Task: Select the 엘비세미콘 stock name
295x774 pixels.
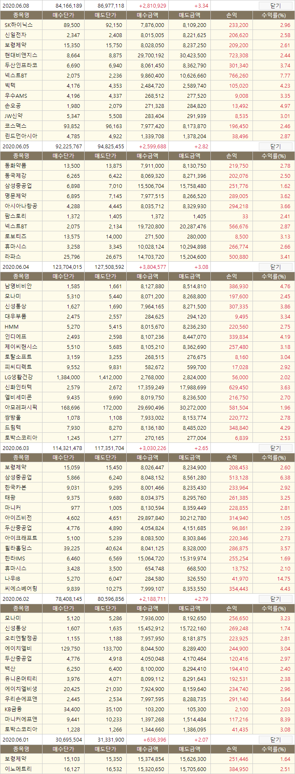Action: click(18, 398)
